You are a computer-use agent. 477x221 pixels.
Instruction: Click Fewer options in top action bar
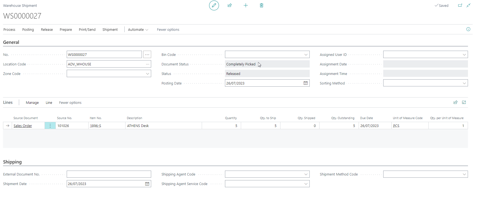tap(168, 29)
